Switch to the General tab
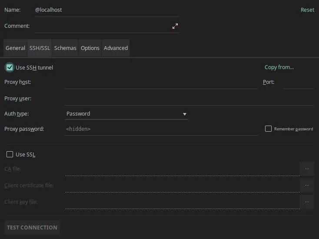 [15, 48]
